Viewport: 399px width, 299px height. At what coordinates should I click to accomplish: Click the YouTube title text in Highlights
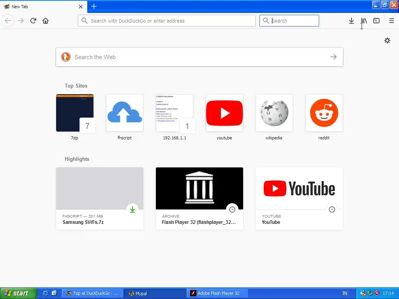(x=271, y=222)
